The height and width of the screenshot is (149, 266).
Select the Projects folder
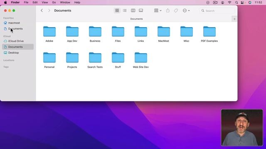(72, 60)
